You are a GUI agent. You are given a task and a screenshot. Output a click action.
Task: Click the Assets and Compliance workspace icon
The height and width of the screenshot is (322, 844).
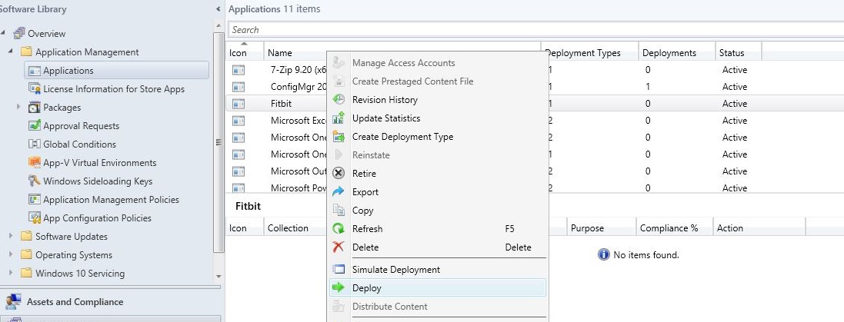[13, 302]
